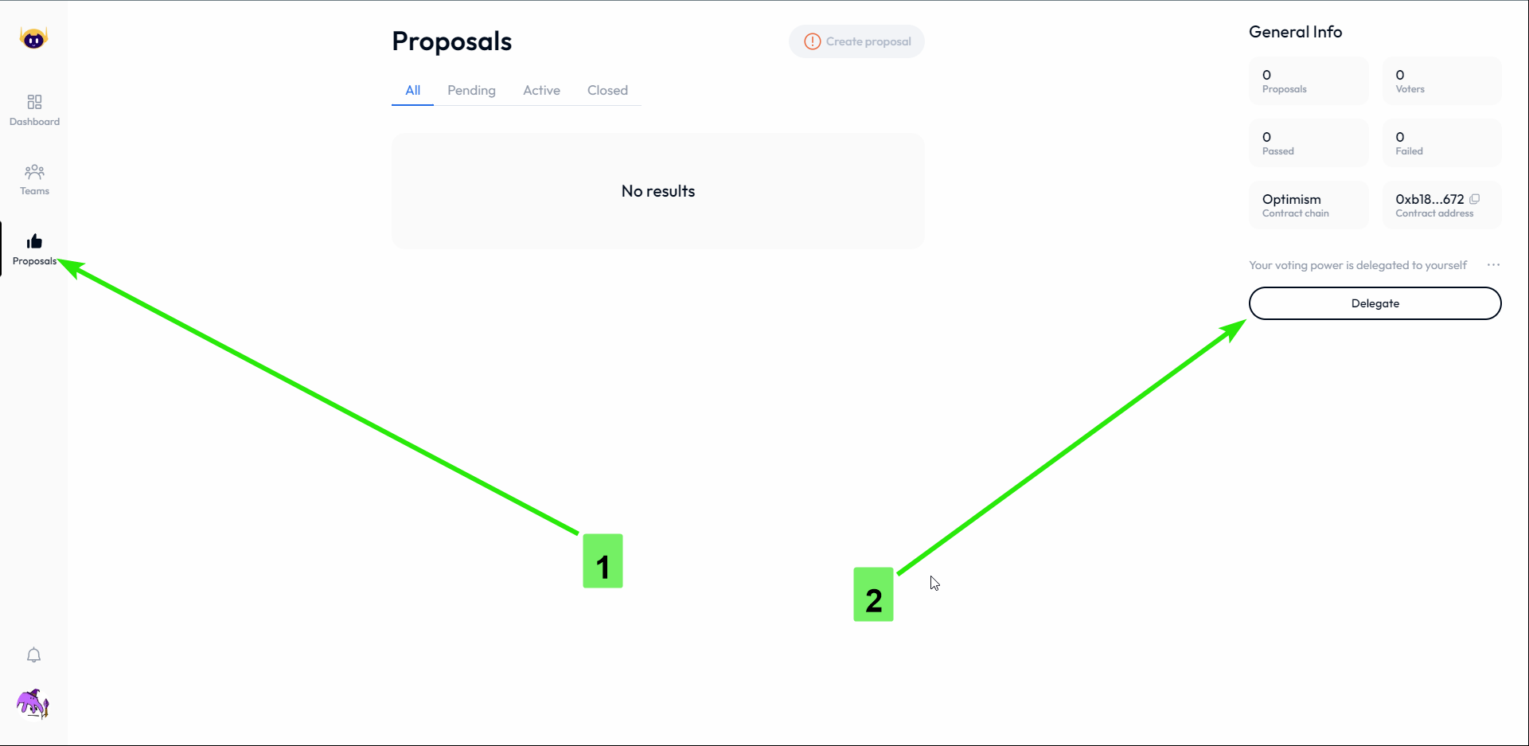Select the All proposals filter

coord(412,90)
